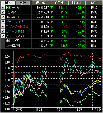Click the 時刻 column header
The height and width of the screenshot is (113, 103).
coord(94,3)
